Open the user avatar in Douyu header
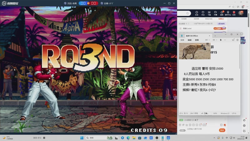The height and width of the screenshot is (141, 250). point(241,13)
